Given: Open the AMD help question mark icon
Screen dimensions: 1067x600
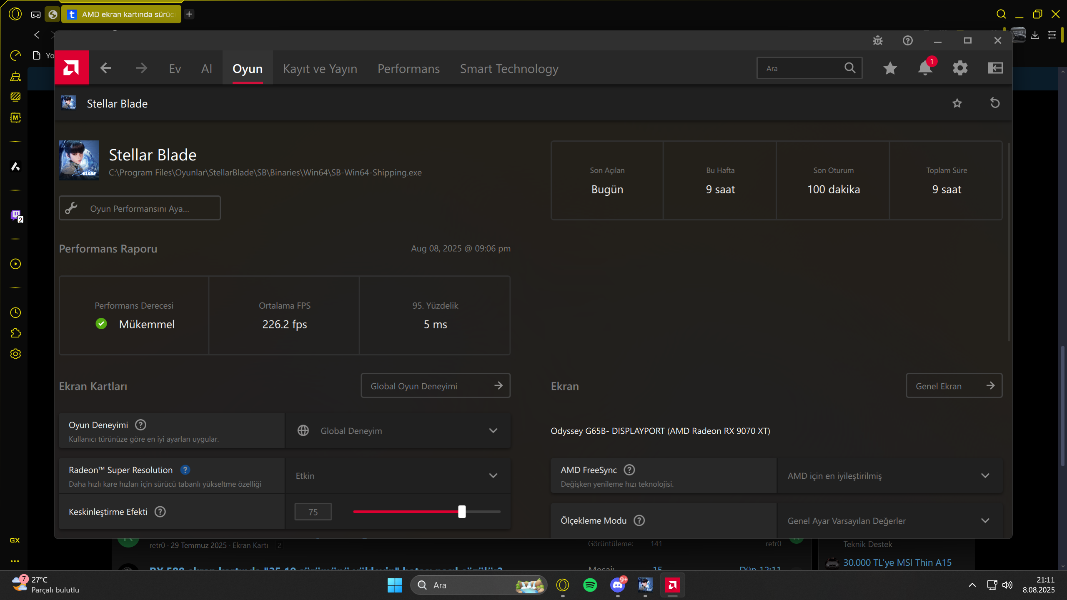Looking at the screenshot, I should click(x=908, y=40).
